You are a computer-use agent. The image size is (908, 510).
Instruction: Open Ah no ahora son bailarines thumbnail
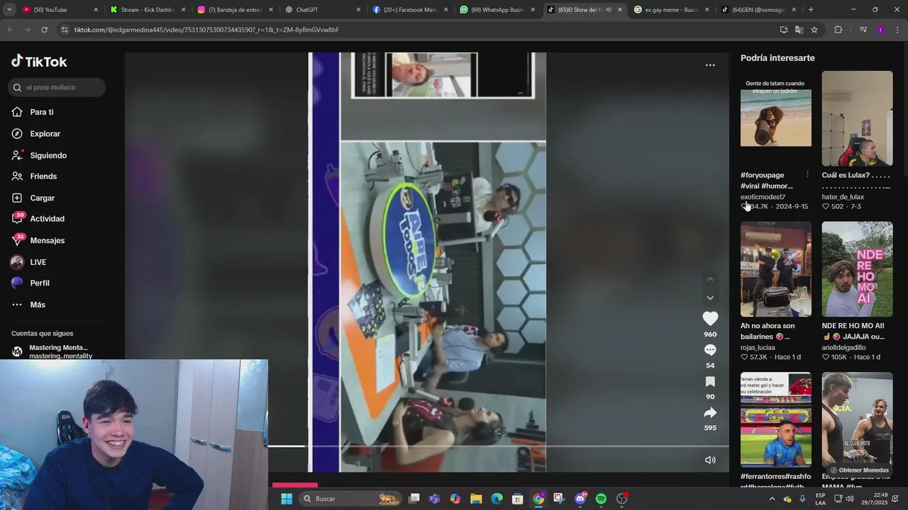click(x=776, y=269)
